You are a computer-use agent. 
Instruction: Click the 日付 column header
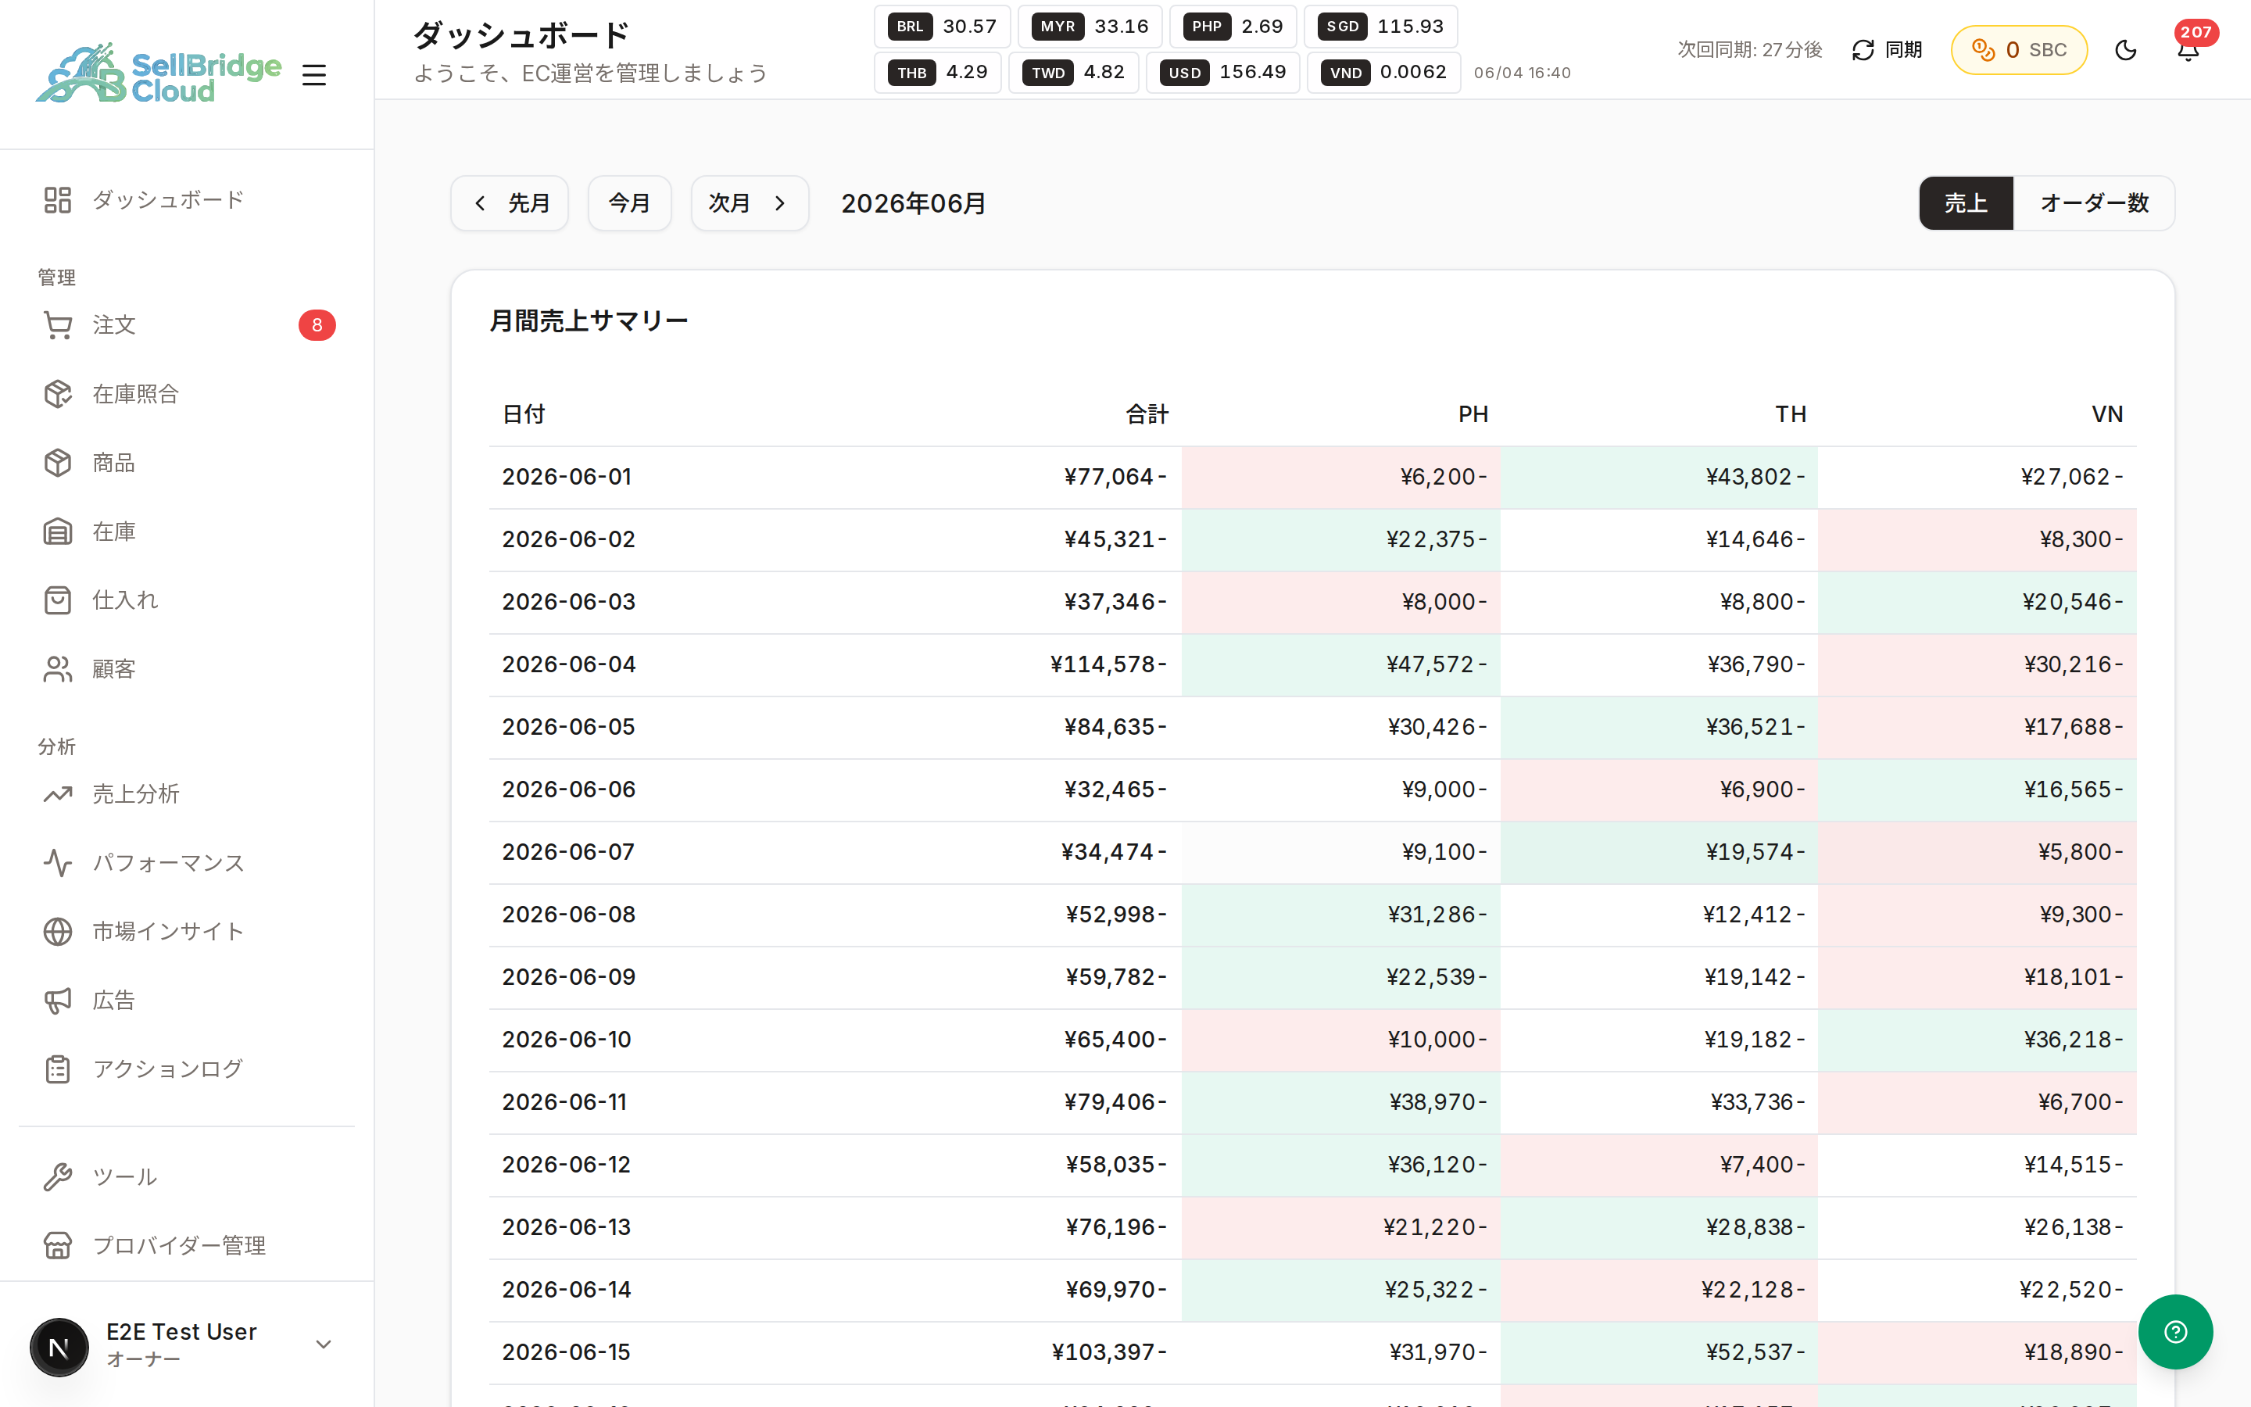(524, 414)
